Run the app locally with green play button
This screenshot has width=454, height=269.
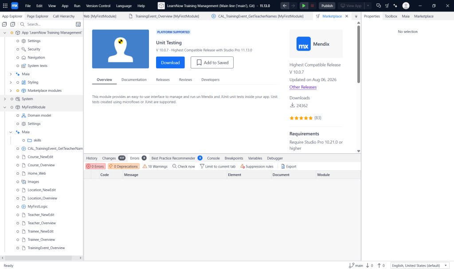point(303,5)
